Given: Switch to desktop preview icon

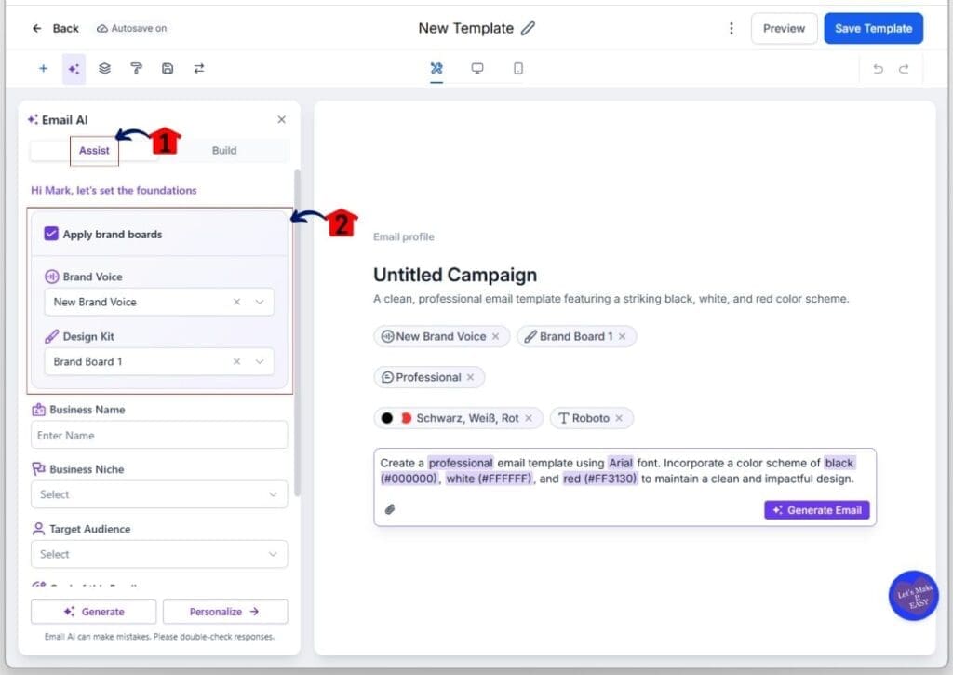Looking at the screenshot, I should [x=476, y=68].
